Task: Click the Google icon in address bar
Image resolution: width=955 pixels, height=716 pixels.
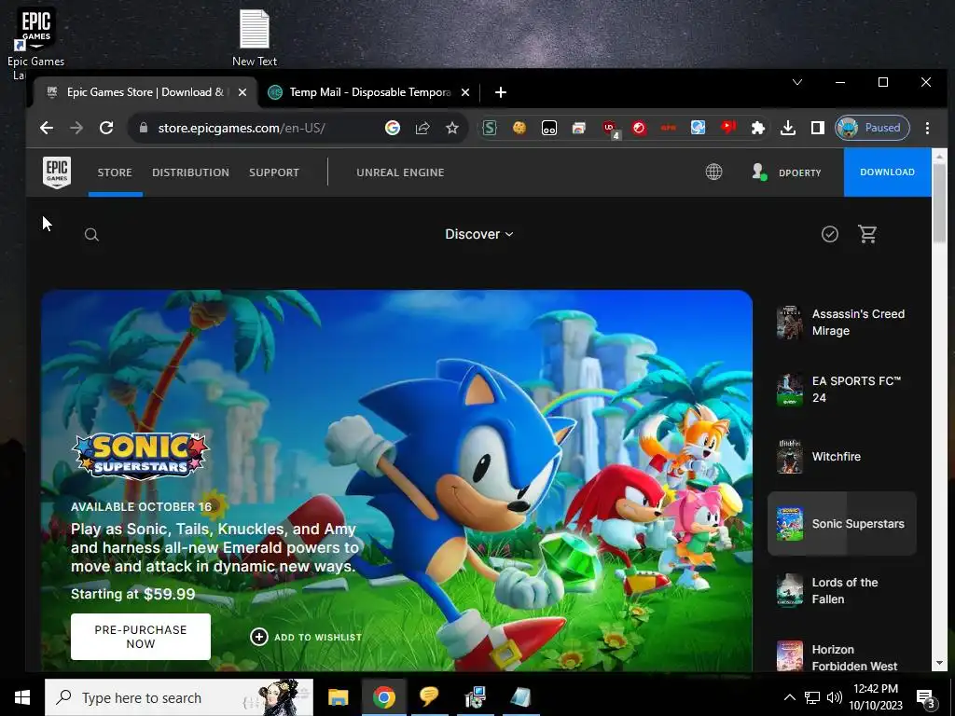Action: click(393, 128)
